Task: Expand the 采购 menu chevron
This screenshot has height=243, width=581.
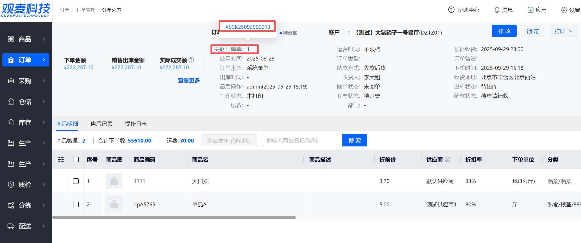Action: tap(44, 81)
